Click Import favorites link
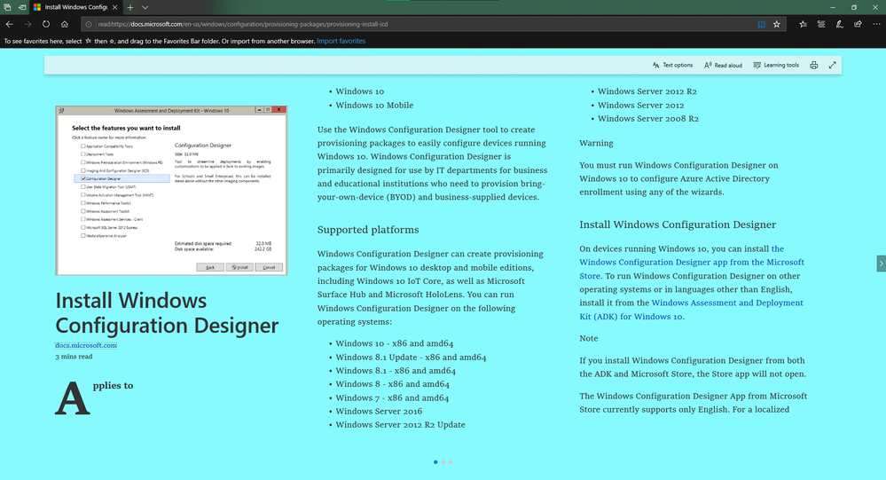Screen dimensions: 886x480 click(x=341, y=41)
